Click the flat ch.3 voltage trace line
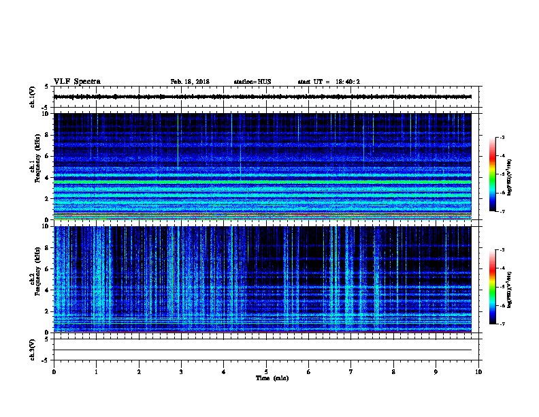This screenshot has height=417, width=539. pyautogui.click(x=263, y=350)
